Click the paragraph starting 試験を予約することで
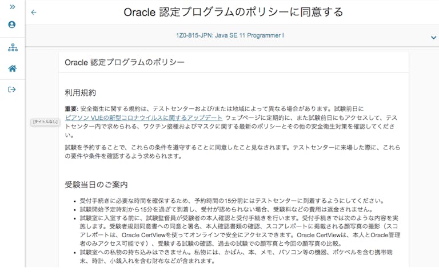The height and width of the screenshot is (276, 439). pos(233,152)
